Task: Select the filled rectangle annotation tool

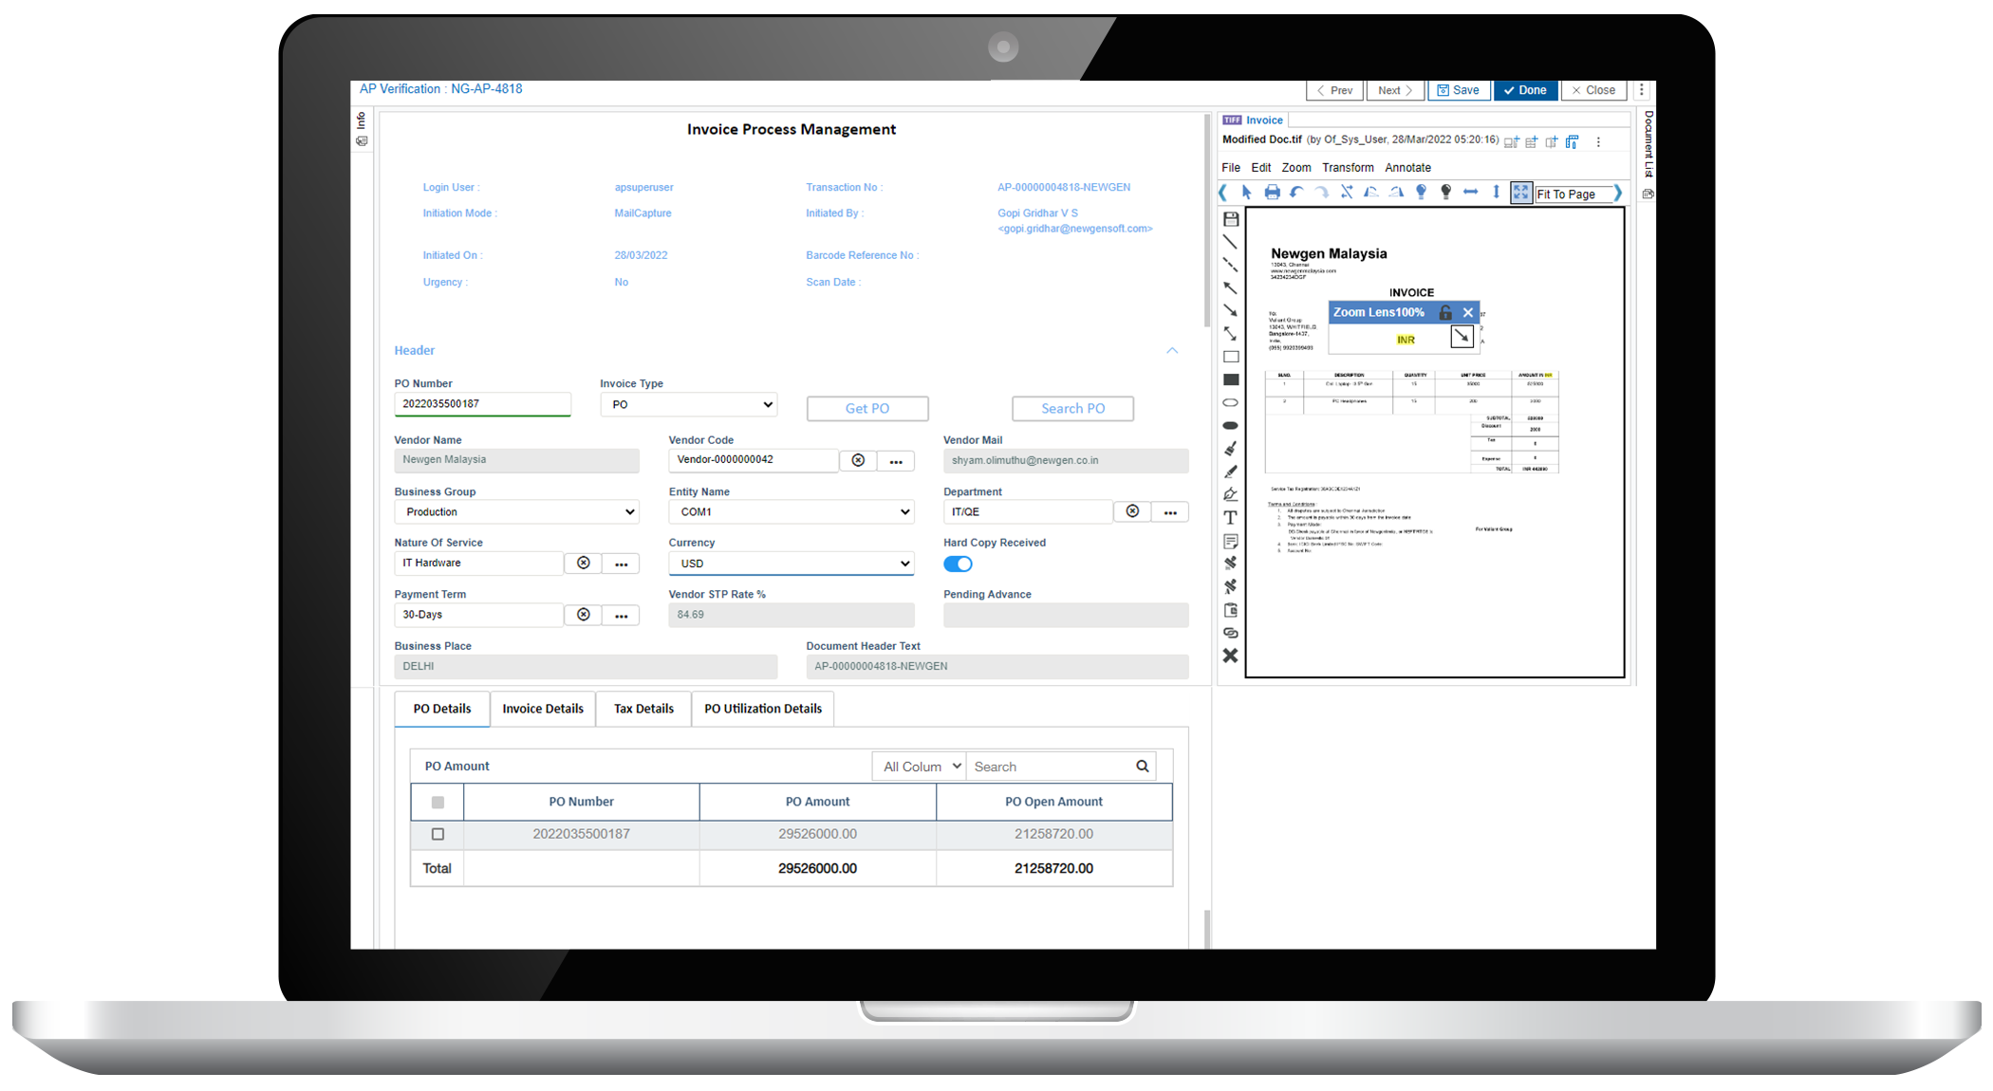Action: pyautogui.click(x=1231, y=379)
